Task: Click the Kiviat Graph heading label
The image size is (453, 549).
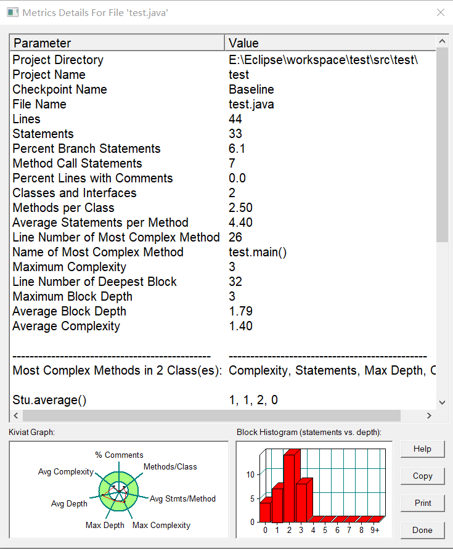Action: pyautogui.click(x=32, y=432)
